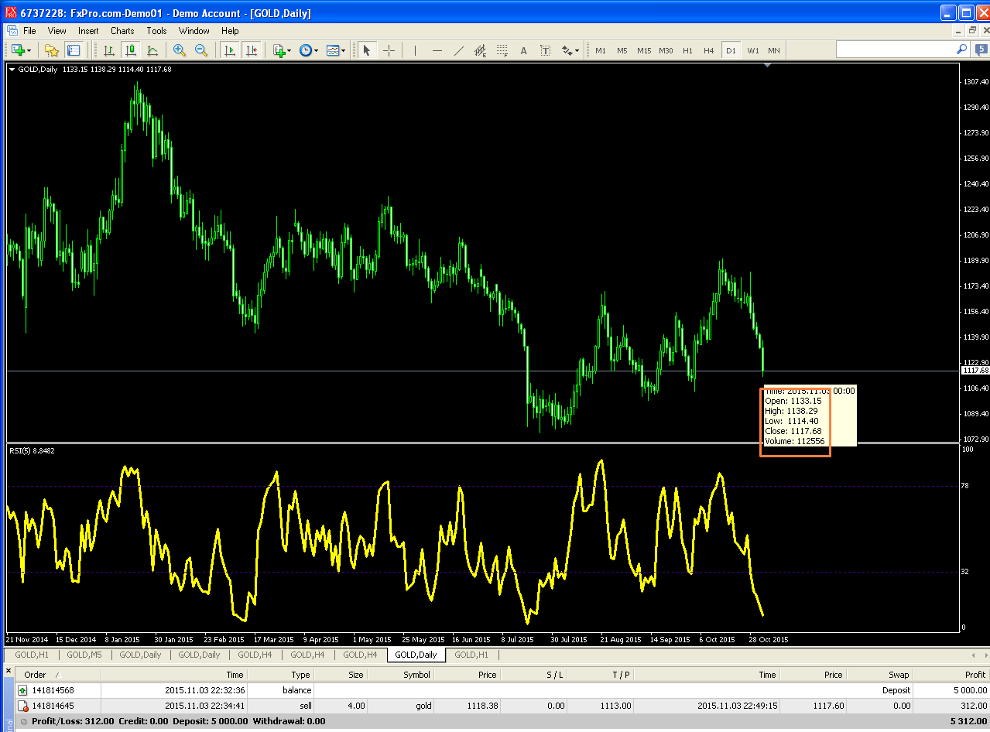Click the Arrows objects icon

tap(567, 50)
